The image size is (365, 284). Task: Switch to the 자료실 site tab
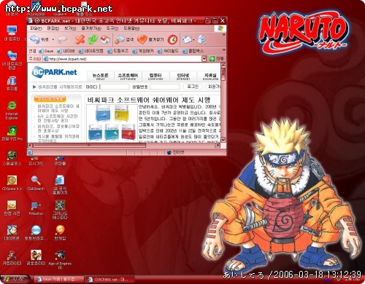point(210,76)
